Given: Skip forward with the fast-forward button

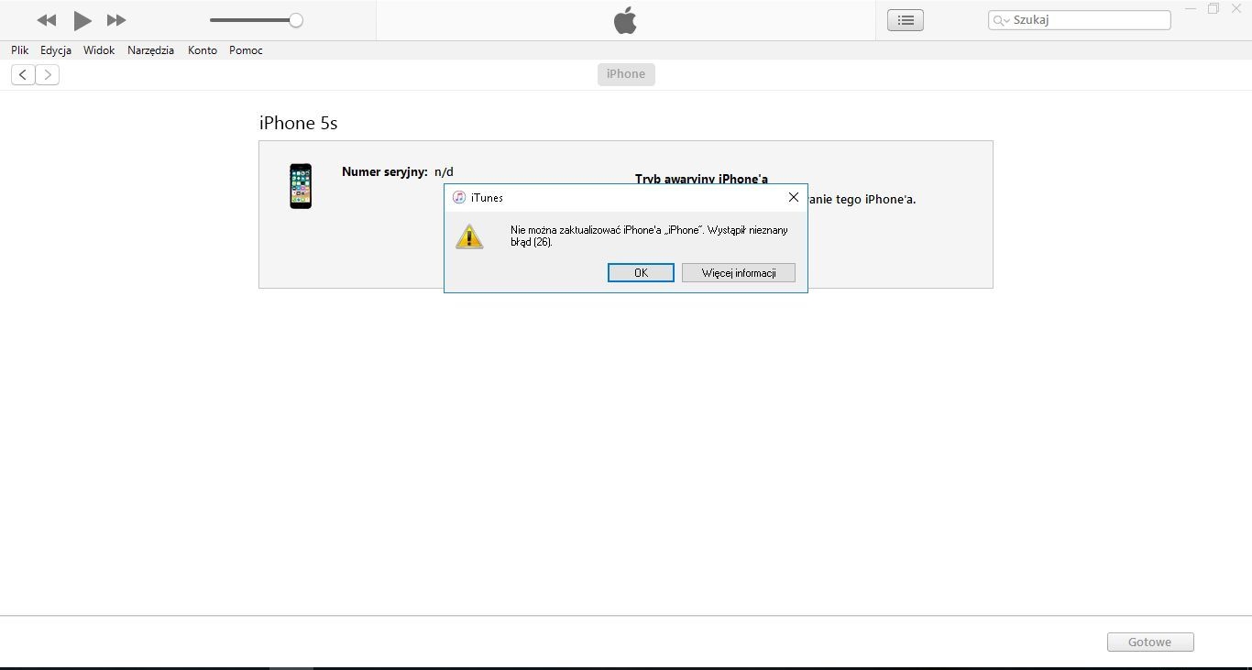Looking at the screenshot, I should click(116, 20).
